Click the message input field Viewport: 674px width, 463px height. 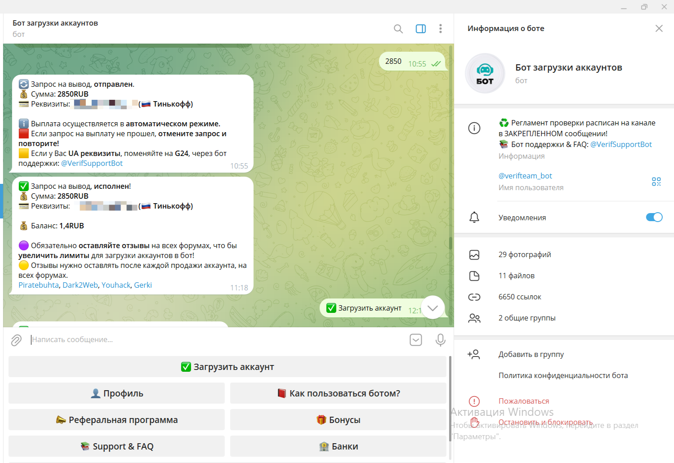point(216,340)
